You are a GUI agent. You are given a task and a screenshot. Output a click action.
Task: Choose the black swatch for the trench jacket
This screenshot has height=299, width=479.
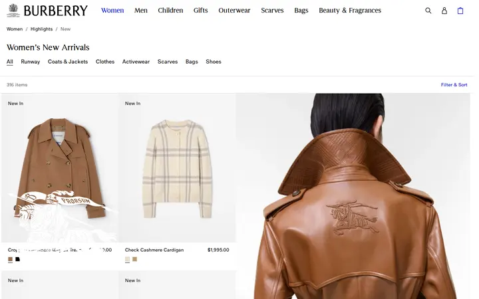pos(18,259)
